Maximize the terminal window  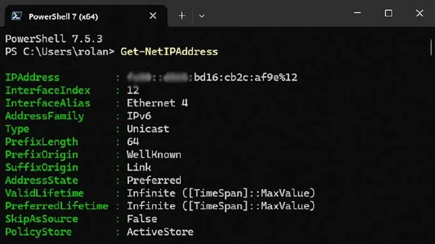coord(388,13)
